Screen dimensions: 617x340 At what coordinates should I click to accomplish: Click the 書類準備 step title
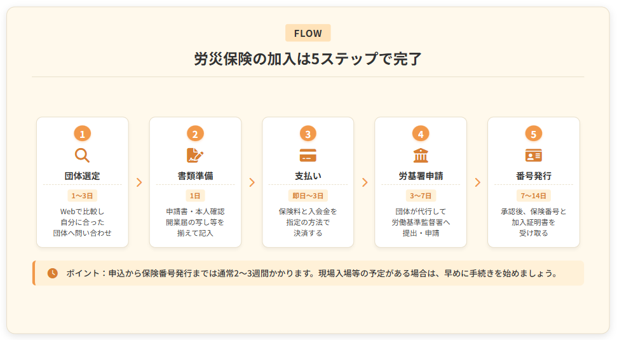tap(195, 176)
